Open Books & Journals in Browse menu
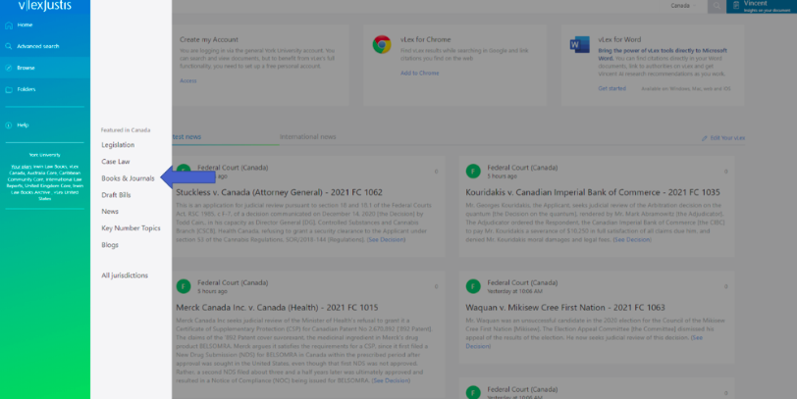This screenshot has width=797, height=399. click(x=128, y=178)
